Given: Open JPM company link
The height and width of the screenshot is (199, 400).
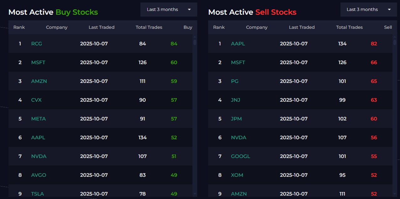Looking at the screenshot, I should tap(236, 119).
